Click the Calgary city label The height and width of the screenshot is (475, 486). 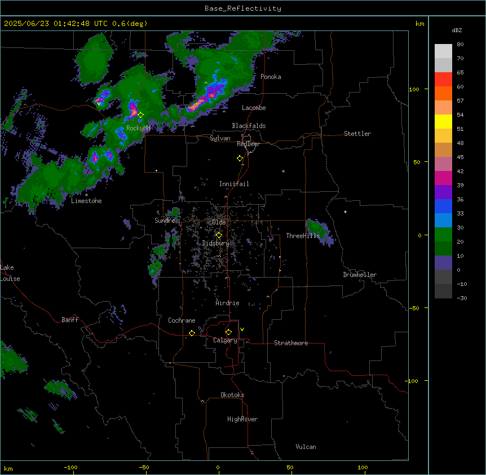click(225, 340)
